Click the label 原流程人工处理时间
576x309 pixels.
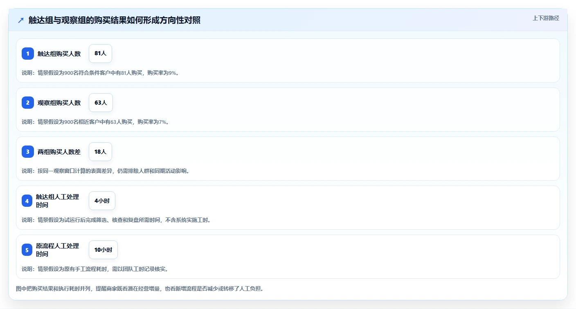58,250
